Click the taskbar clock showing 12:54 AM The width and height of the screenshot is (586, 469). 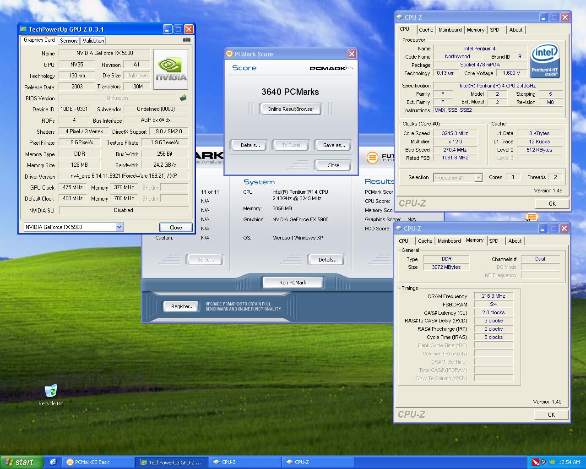[x=570, y=462]
